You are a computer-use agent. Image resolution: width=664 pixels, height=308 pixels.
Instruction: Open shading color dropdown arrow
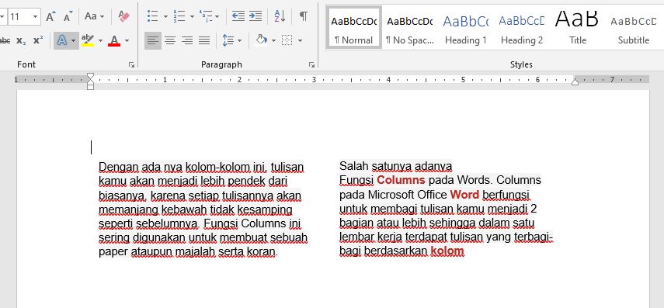coord(273,40)
